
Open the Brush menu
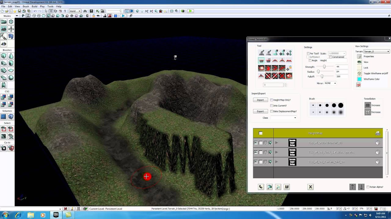[x=26, y=6]
